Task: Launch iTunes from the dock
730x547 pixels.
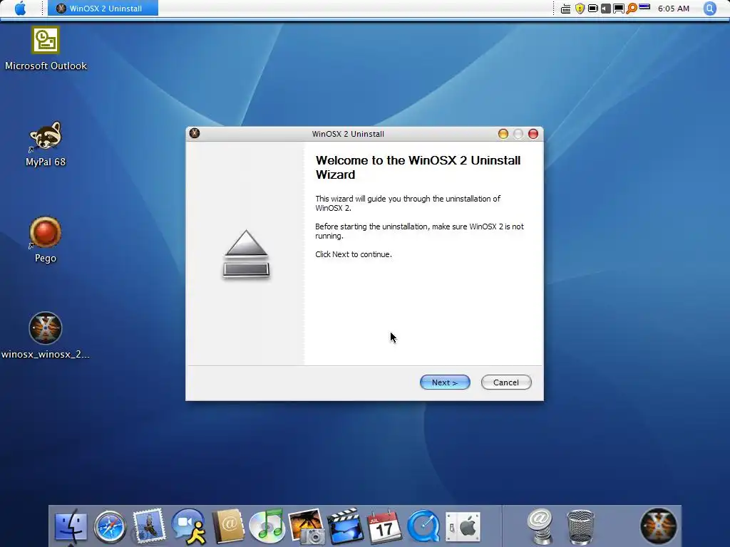Action: (x=267, y=526)
